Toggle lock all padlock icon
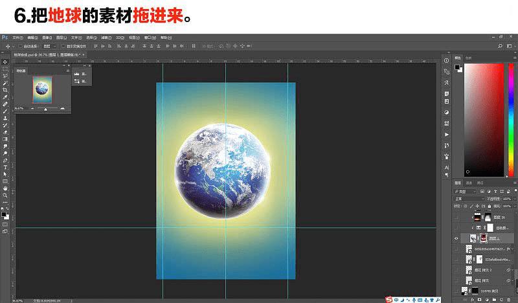518x303 pixels. (x=490, y=206)
